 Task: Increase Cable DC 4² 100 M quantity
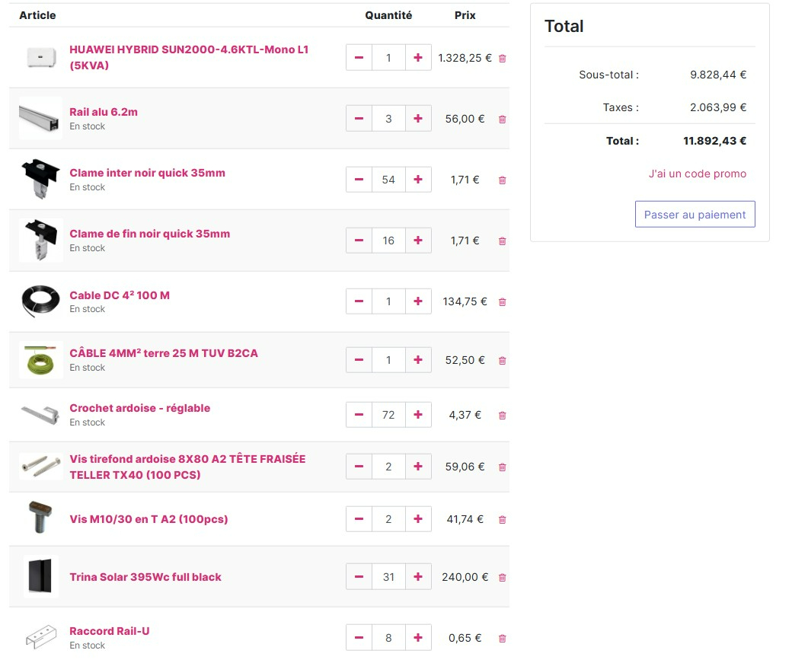(x=418, y=301)
